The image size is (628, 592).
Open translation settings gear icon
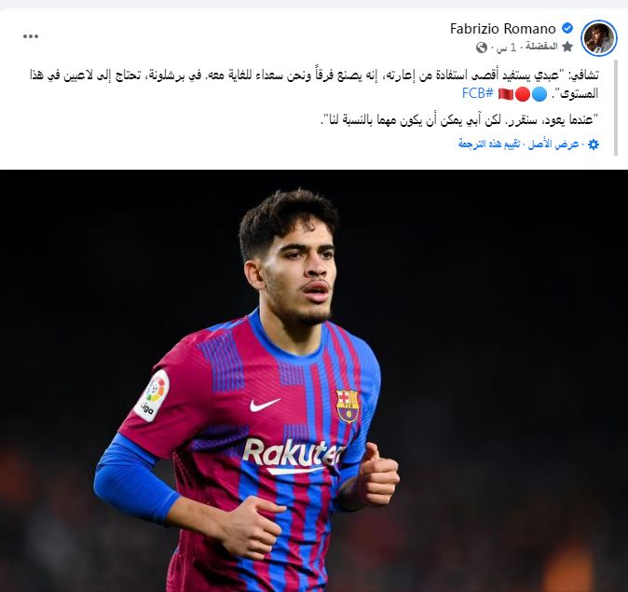tap(594, 145)
